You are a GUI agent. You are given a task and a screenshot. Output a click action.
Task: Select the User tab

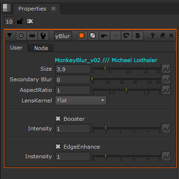click(16, 48)
